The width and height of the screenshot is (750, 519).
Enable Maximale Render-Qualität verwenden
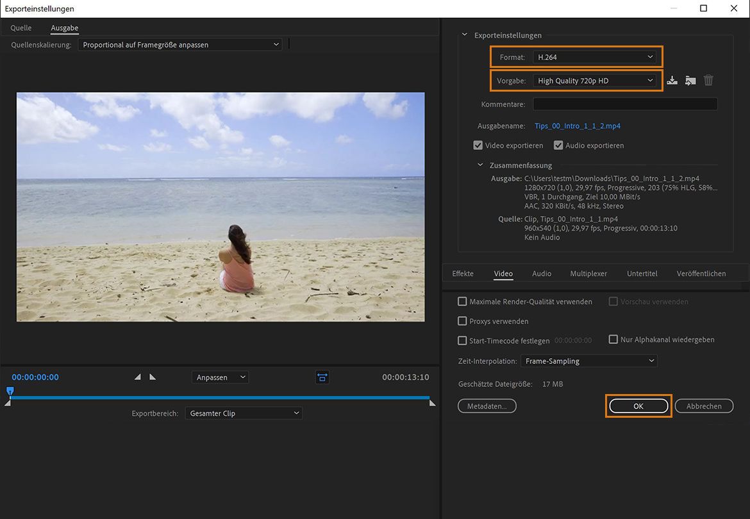[462, 301]
